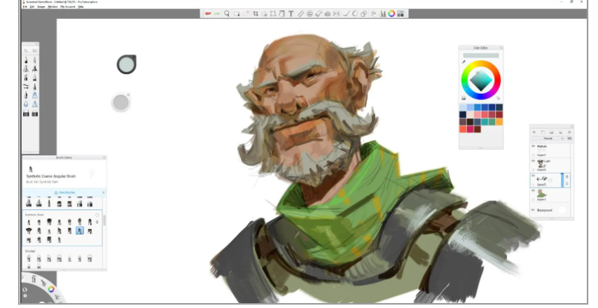598x308 pixels.
Task: Open the Edit menu
Action: pyautogui.click(x=32, y=6)
